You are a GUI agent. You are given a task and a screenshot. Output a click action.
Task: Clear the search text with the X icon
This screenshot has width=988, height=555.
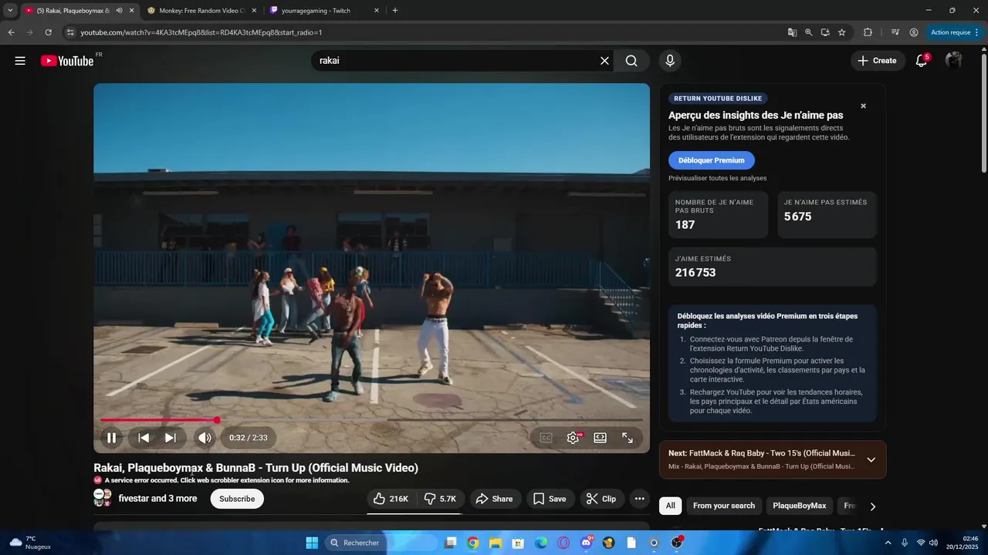(x=604, y=61)
